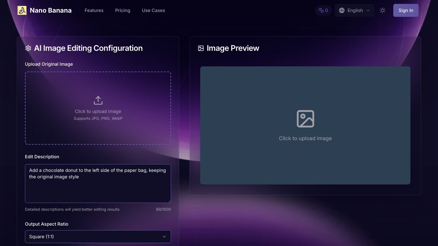The width and height of the screenshot is (438, 246).
Task: Click the Nano Banana logo icon
Action: (22, 10)
